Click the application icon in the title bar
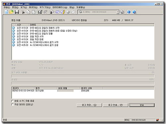 tap(4, 4)
